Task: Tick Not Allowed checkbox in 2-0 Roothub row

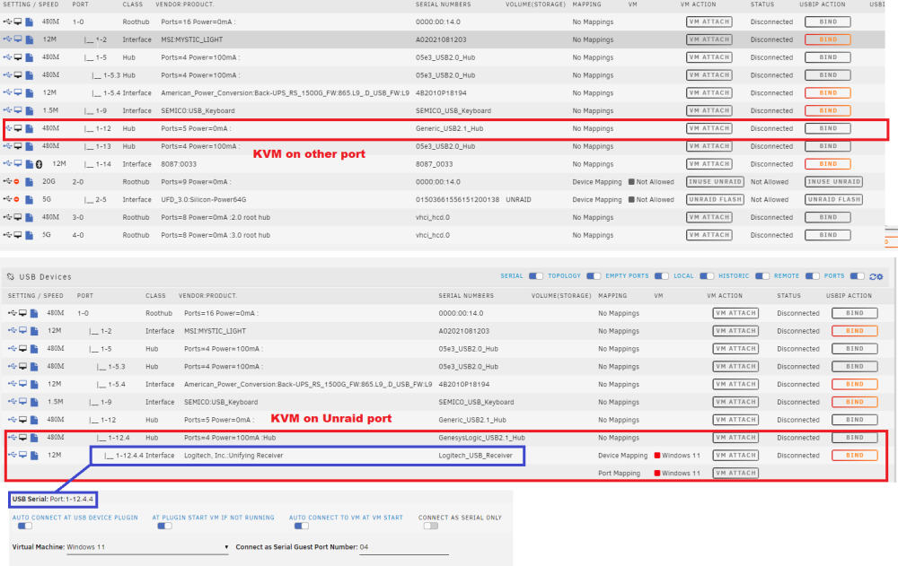Action: pos(631,182)
